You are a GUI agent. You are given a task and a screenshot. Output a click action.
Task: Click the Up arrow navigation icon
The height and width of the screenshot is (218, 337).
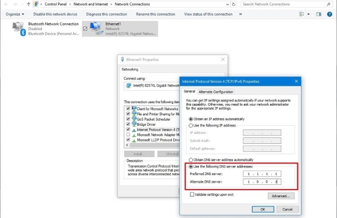(28, 4)
